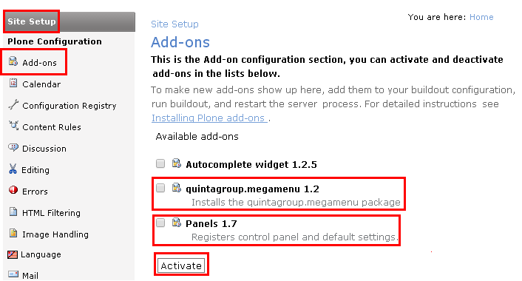Image resolution: width=522 pixels, height=281 pixels.
Task: Open the Add-ons sidebar icon
Action: point(13,61)
